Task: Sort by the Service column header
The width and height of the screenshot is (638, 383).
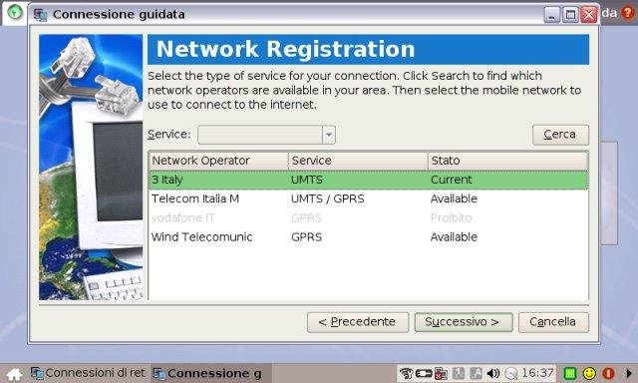Action: pos(358,161)
